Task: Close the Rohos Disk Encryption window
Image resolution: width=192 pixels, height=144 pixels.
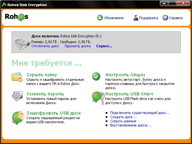Action: (x=183, y=3)
